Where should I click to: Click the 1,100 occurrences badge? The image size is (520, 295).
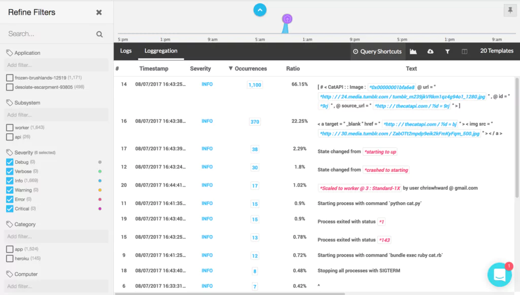tap(255, 85)
